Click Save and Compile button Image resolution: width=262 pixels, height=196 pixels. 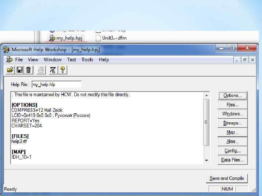[x=227, y=178]
